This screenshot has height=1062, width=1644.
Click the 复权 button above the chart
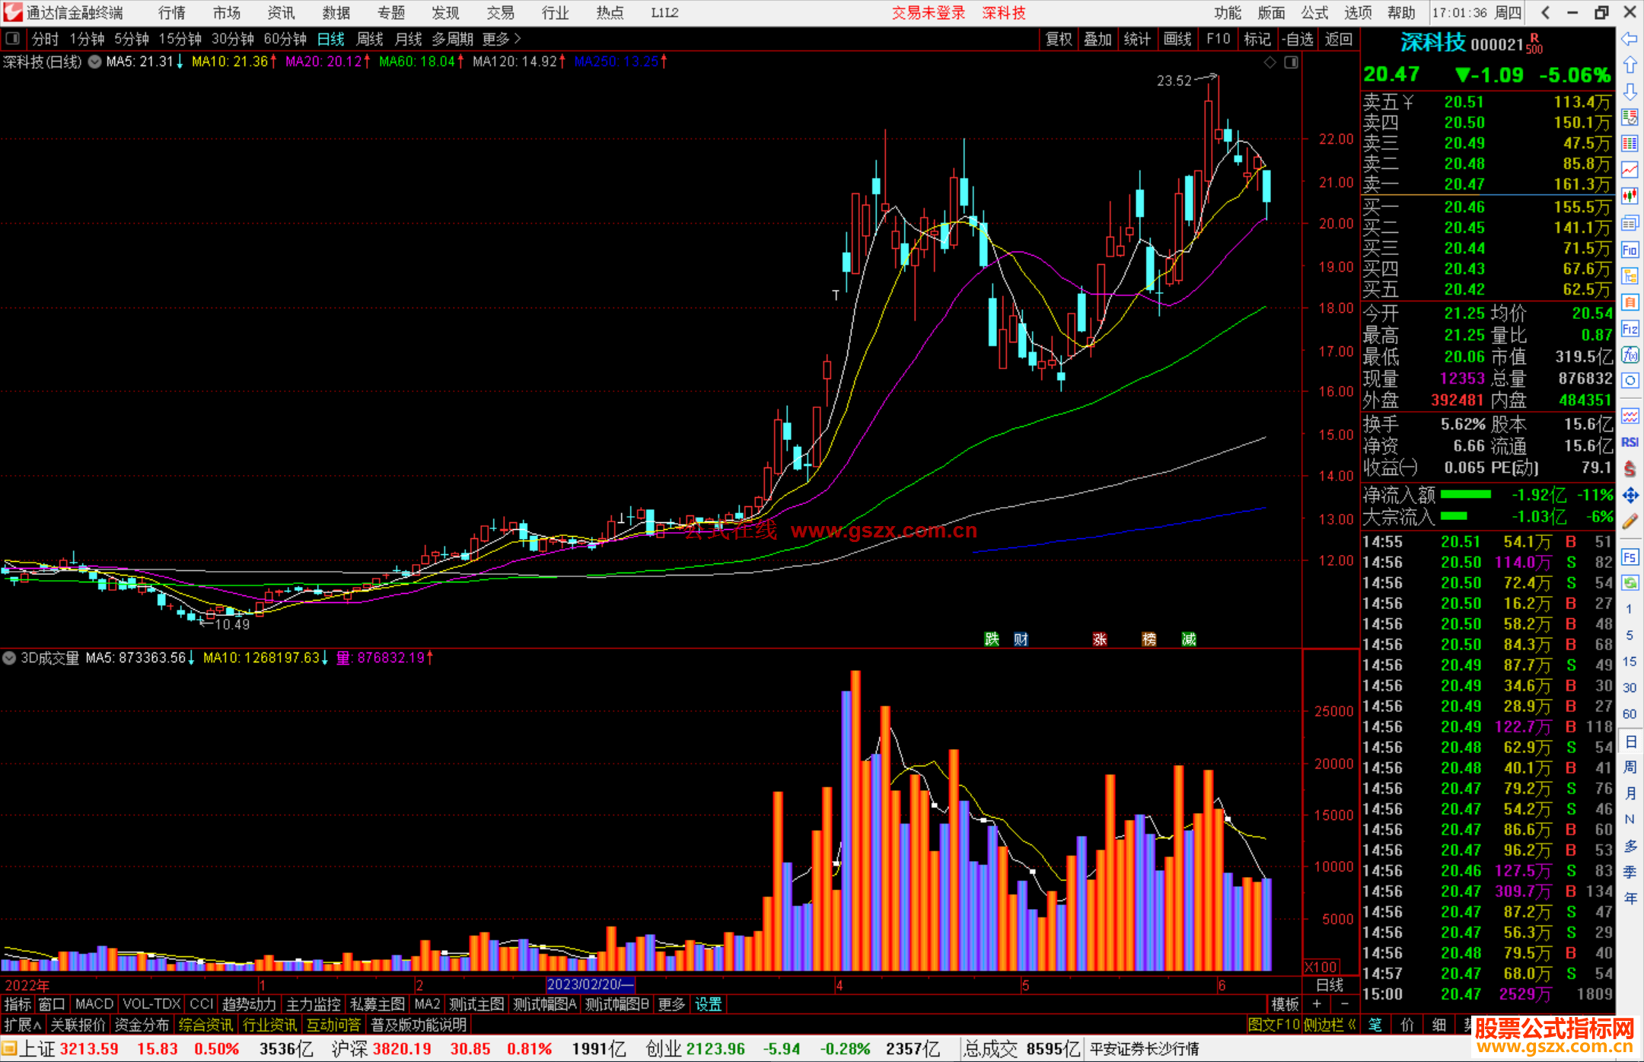coord(1058,39)
